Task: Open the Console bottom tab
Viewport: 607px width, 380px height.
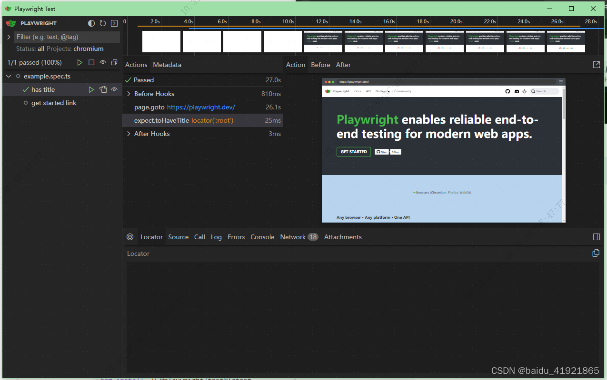Action: pos(262,237)
